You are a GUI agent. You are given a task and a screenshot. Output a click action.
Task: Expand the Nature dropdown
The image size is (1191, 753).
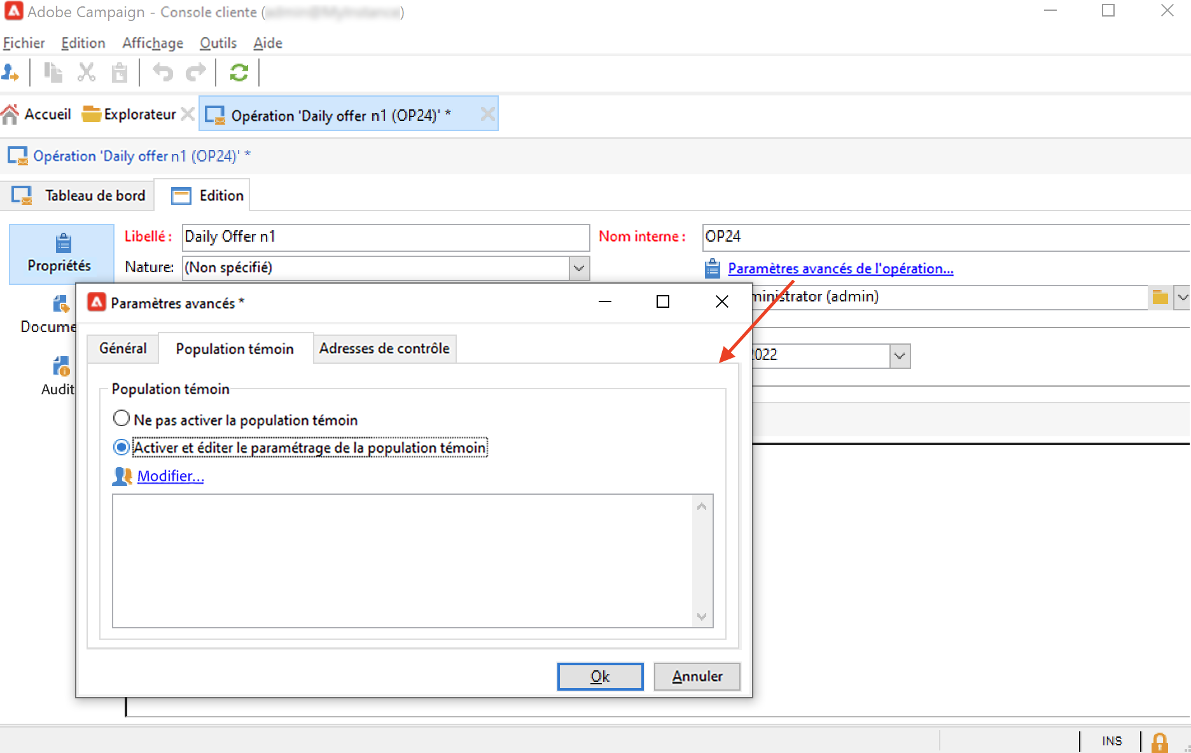[x=578, y=268]
